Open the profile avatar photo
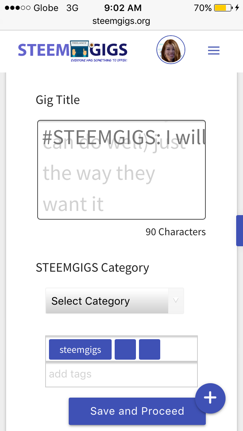 [x=170, y=50]
